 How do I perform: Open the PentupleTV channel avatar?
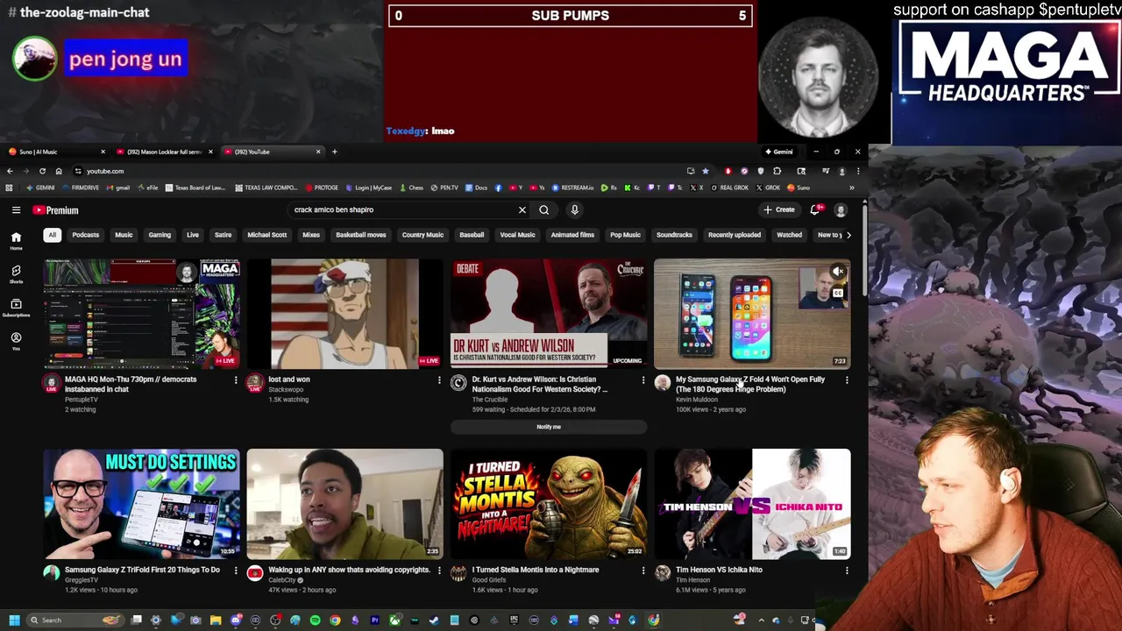pyautogui.click(x=52, y=383)
